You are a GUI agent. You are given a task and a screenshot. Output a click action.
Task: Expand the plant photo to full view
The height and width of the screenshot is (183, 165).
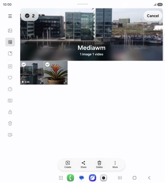pos(65,82)
